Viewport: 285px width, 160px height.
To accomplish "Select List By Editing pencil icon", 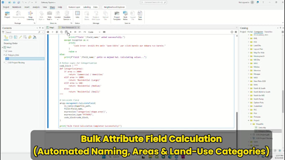I will click(21, 37).
